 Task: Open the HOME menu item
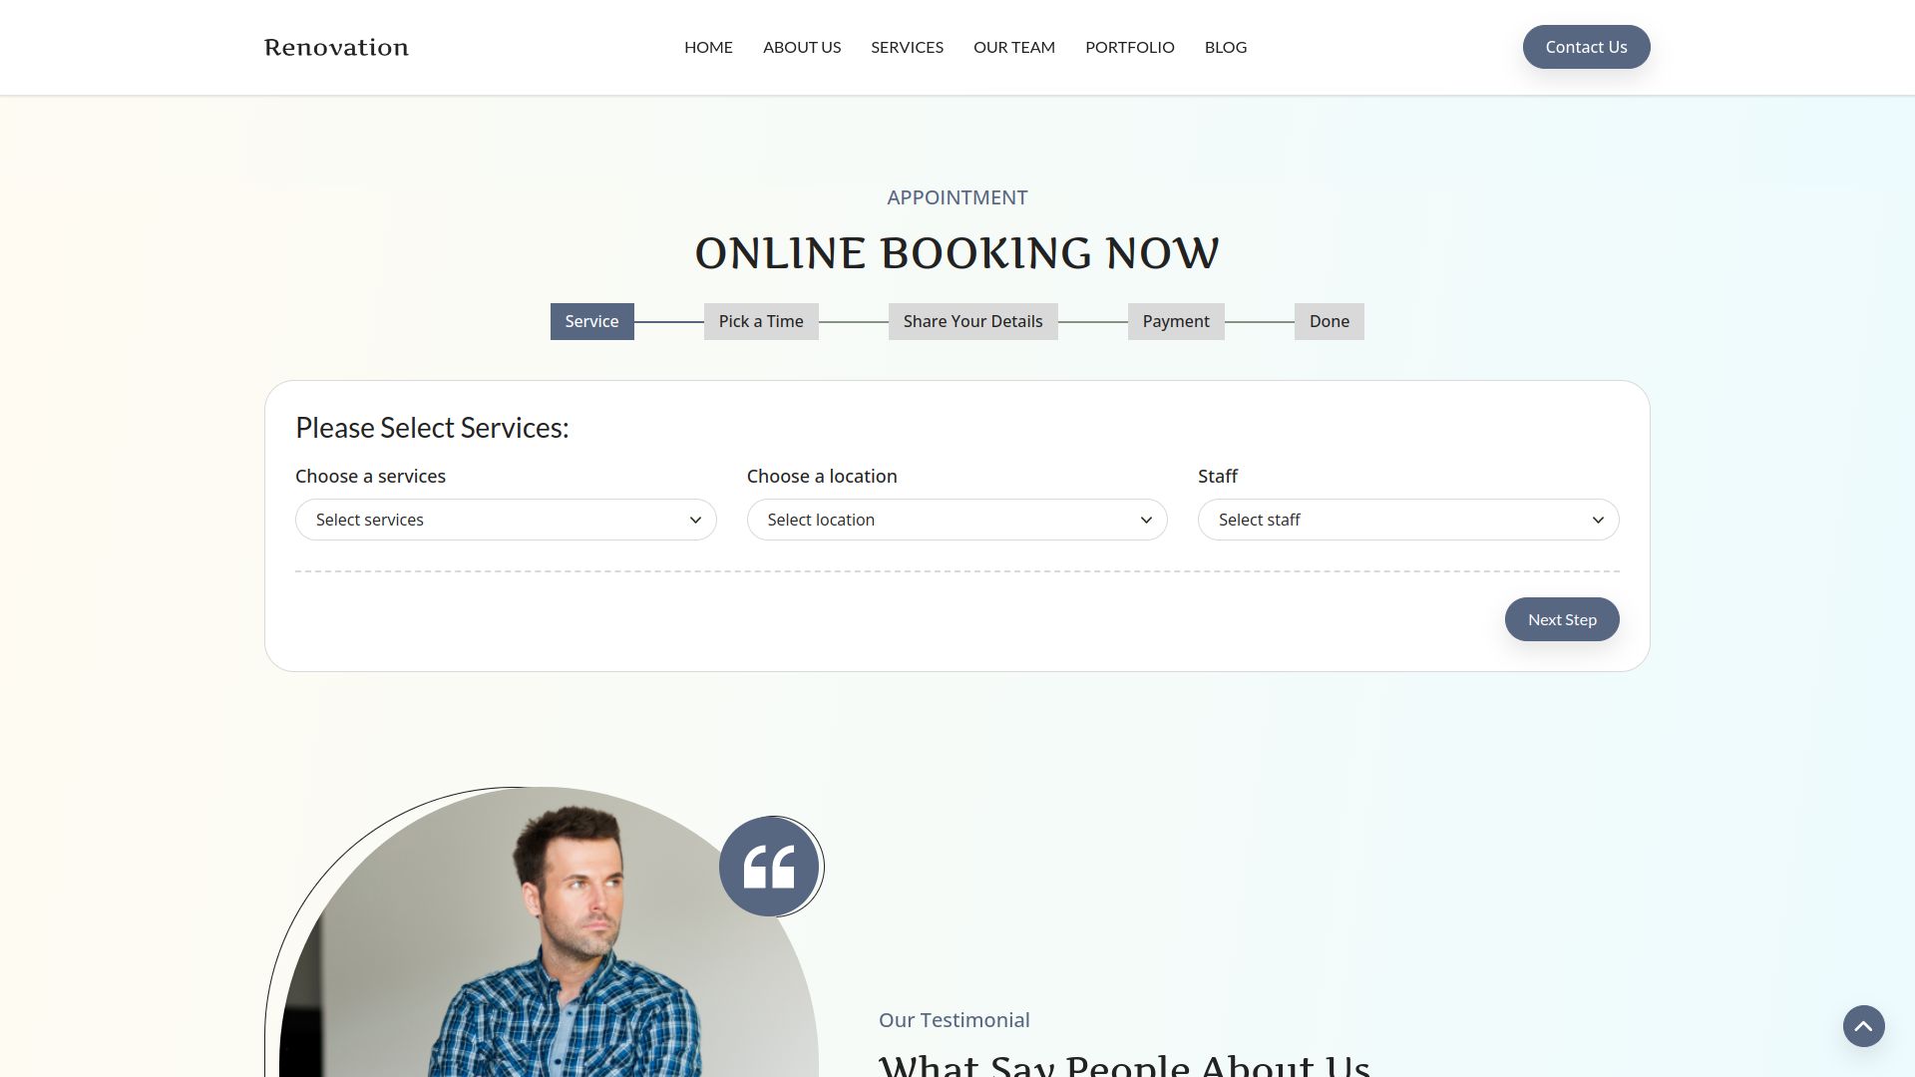coord(708,47)
